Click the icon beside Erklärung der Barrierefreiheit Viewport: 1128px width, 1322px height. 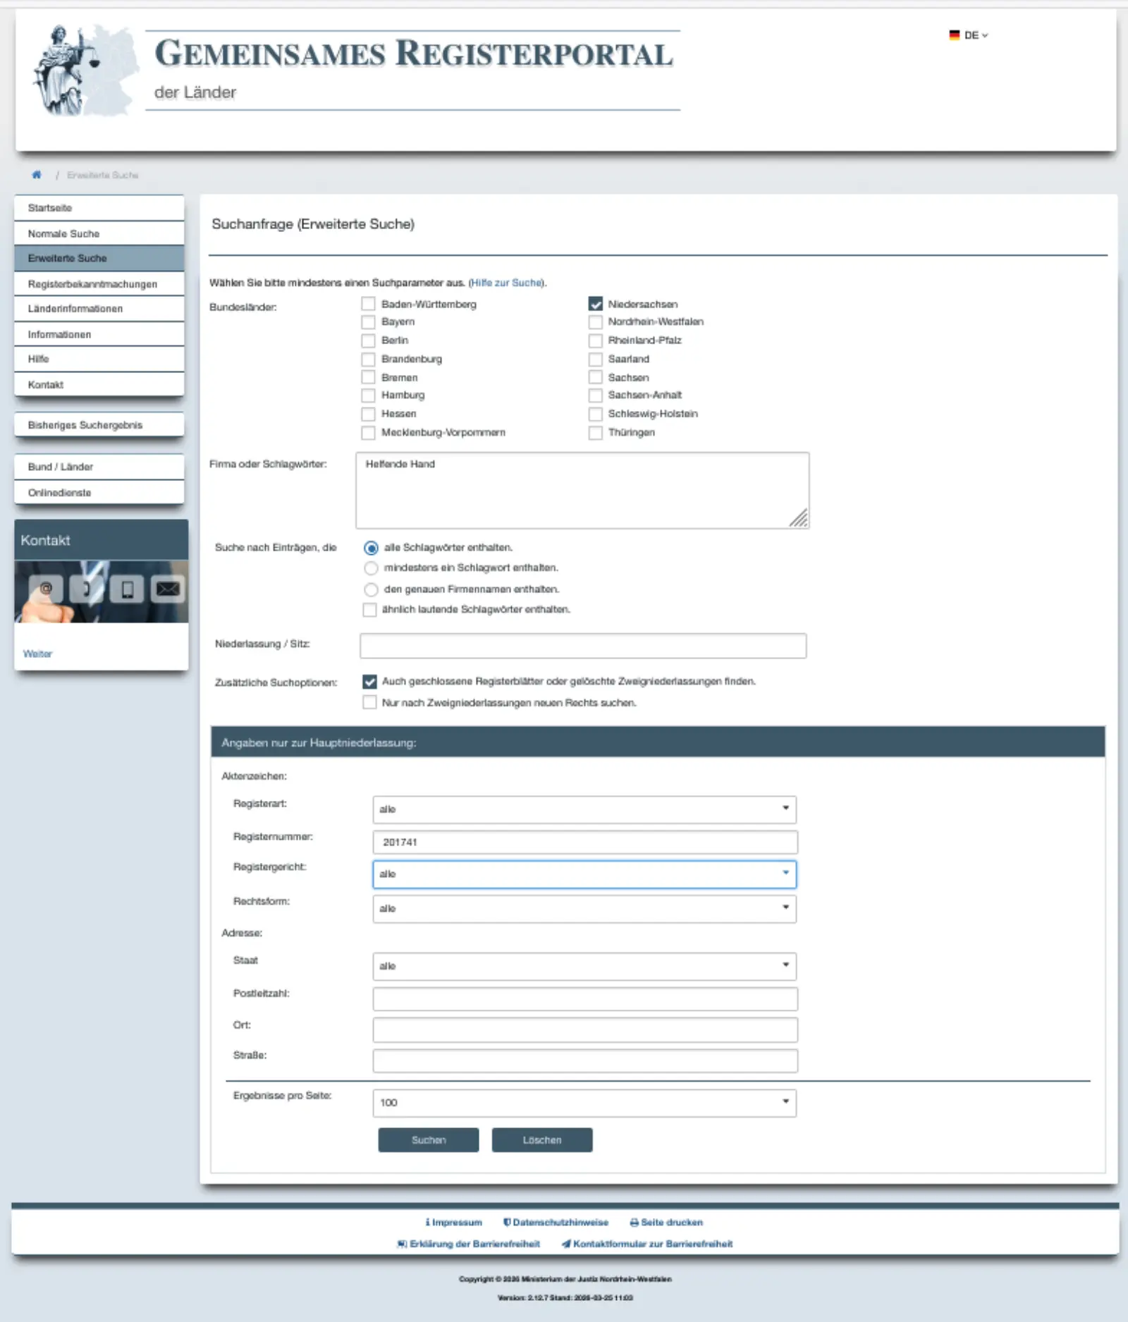tap(402, 1244)
